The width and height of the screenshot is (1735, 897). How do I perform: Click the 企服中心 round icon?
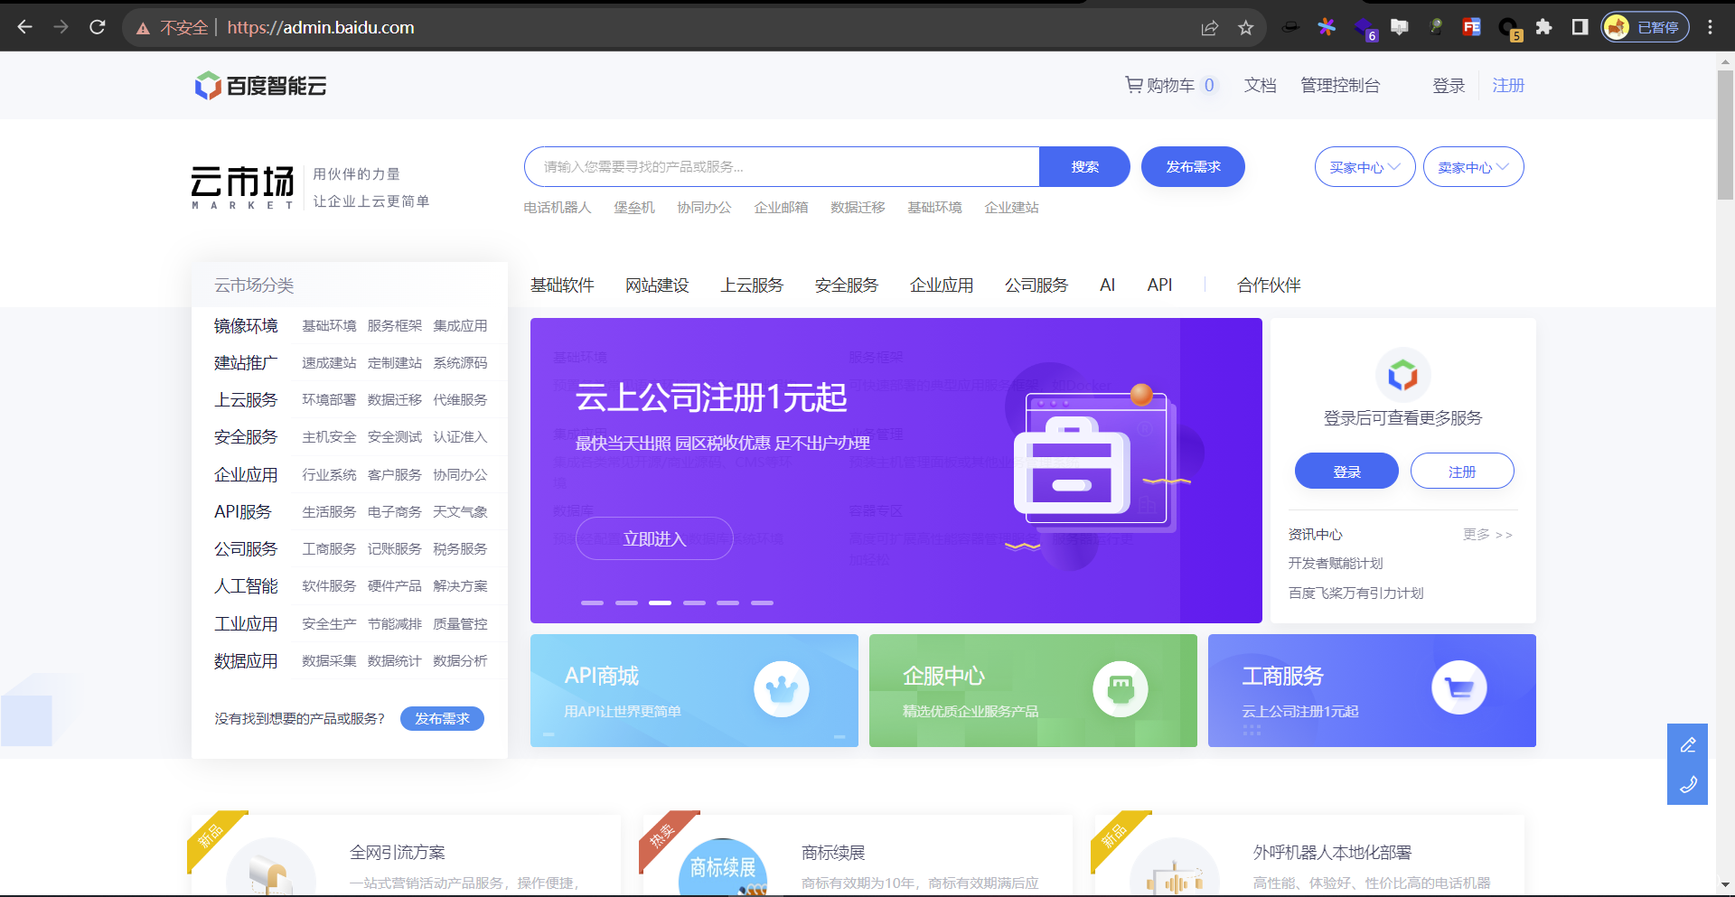pyautogui.click(x=1120, y=690)
